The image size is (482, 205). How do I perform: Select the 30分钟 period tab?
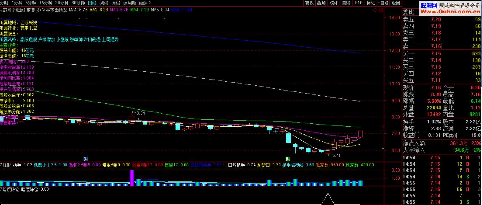click(x=62, y=3)
